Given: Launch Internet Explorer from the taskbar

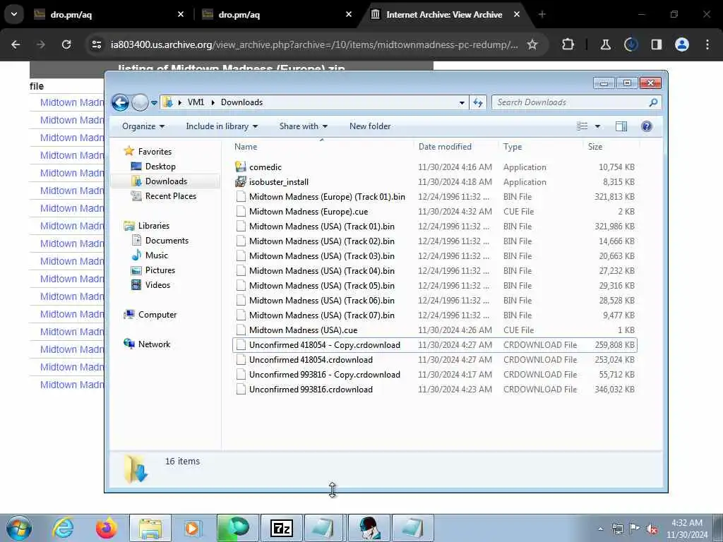Looking at the screenshot, I should [63, 528].
